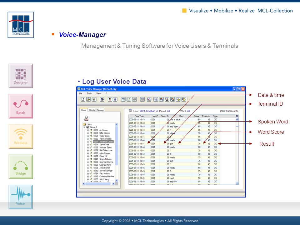This screenshot has width=300, height=225.
Task: Click the '2000 first records' label
Action: click(229, 111)
